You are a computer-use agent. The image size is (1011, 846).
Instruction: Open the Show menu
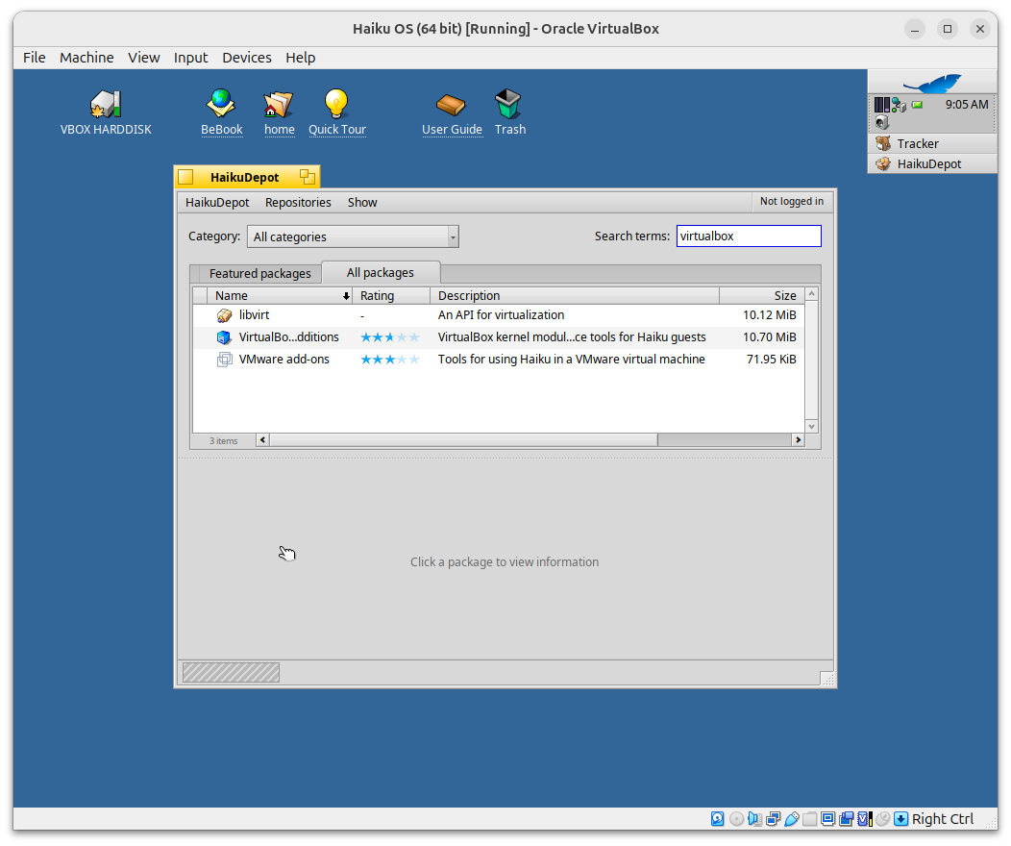(362, 203)
